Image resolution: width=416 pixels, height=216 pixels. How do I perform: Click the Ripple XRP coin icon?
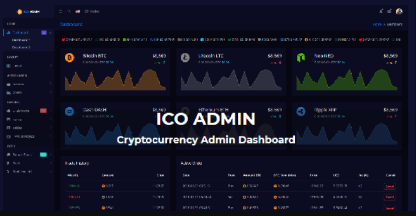301,111
